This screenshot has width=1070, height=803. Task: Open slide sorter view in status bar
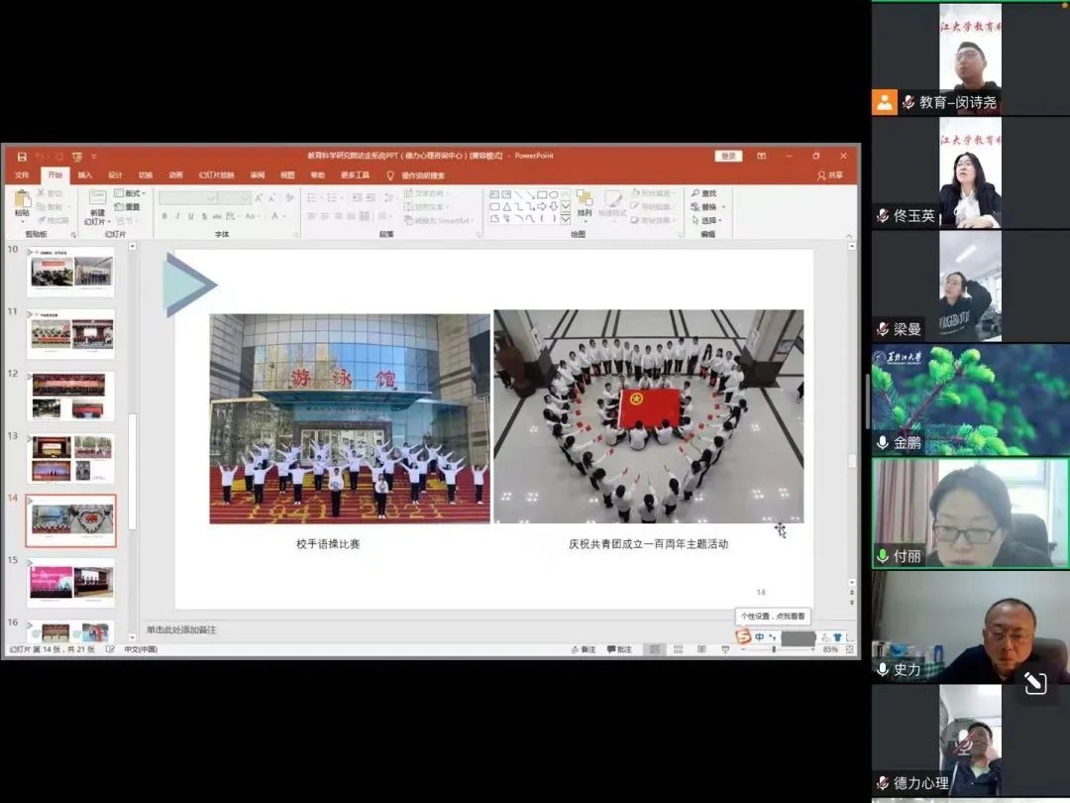[x=678, y=649]
